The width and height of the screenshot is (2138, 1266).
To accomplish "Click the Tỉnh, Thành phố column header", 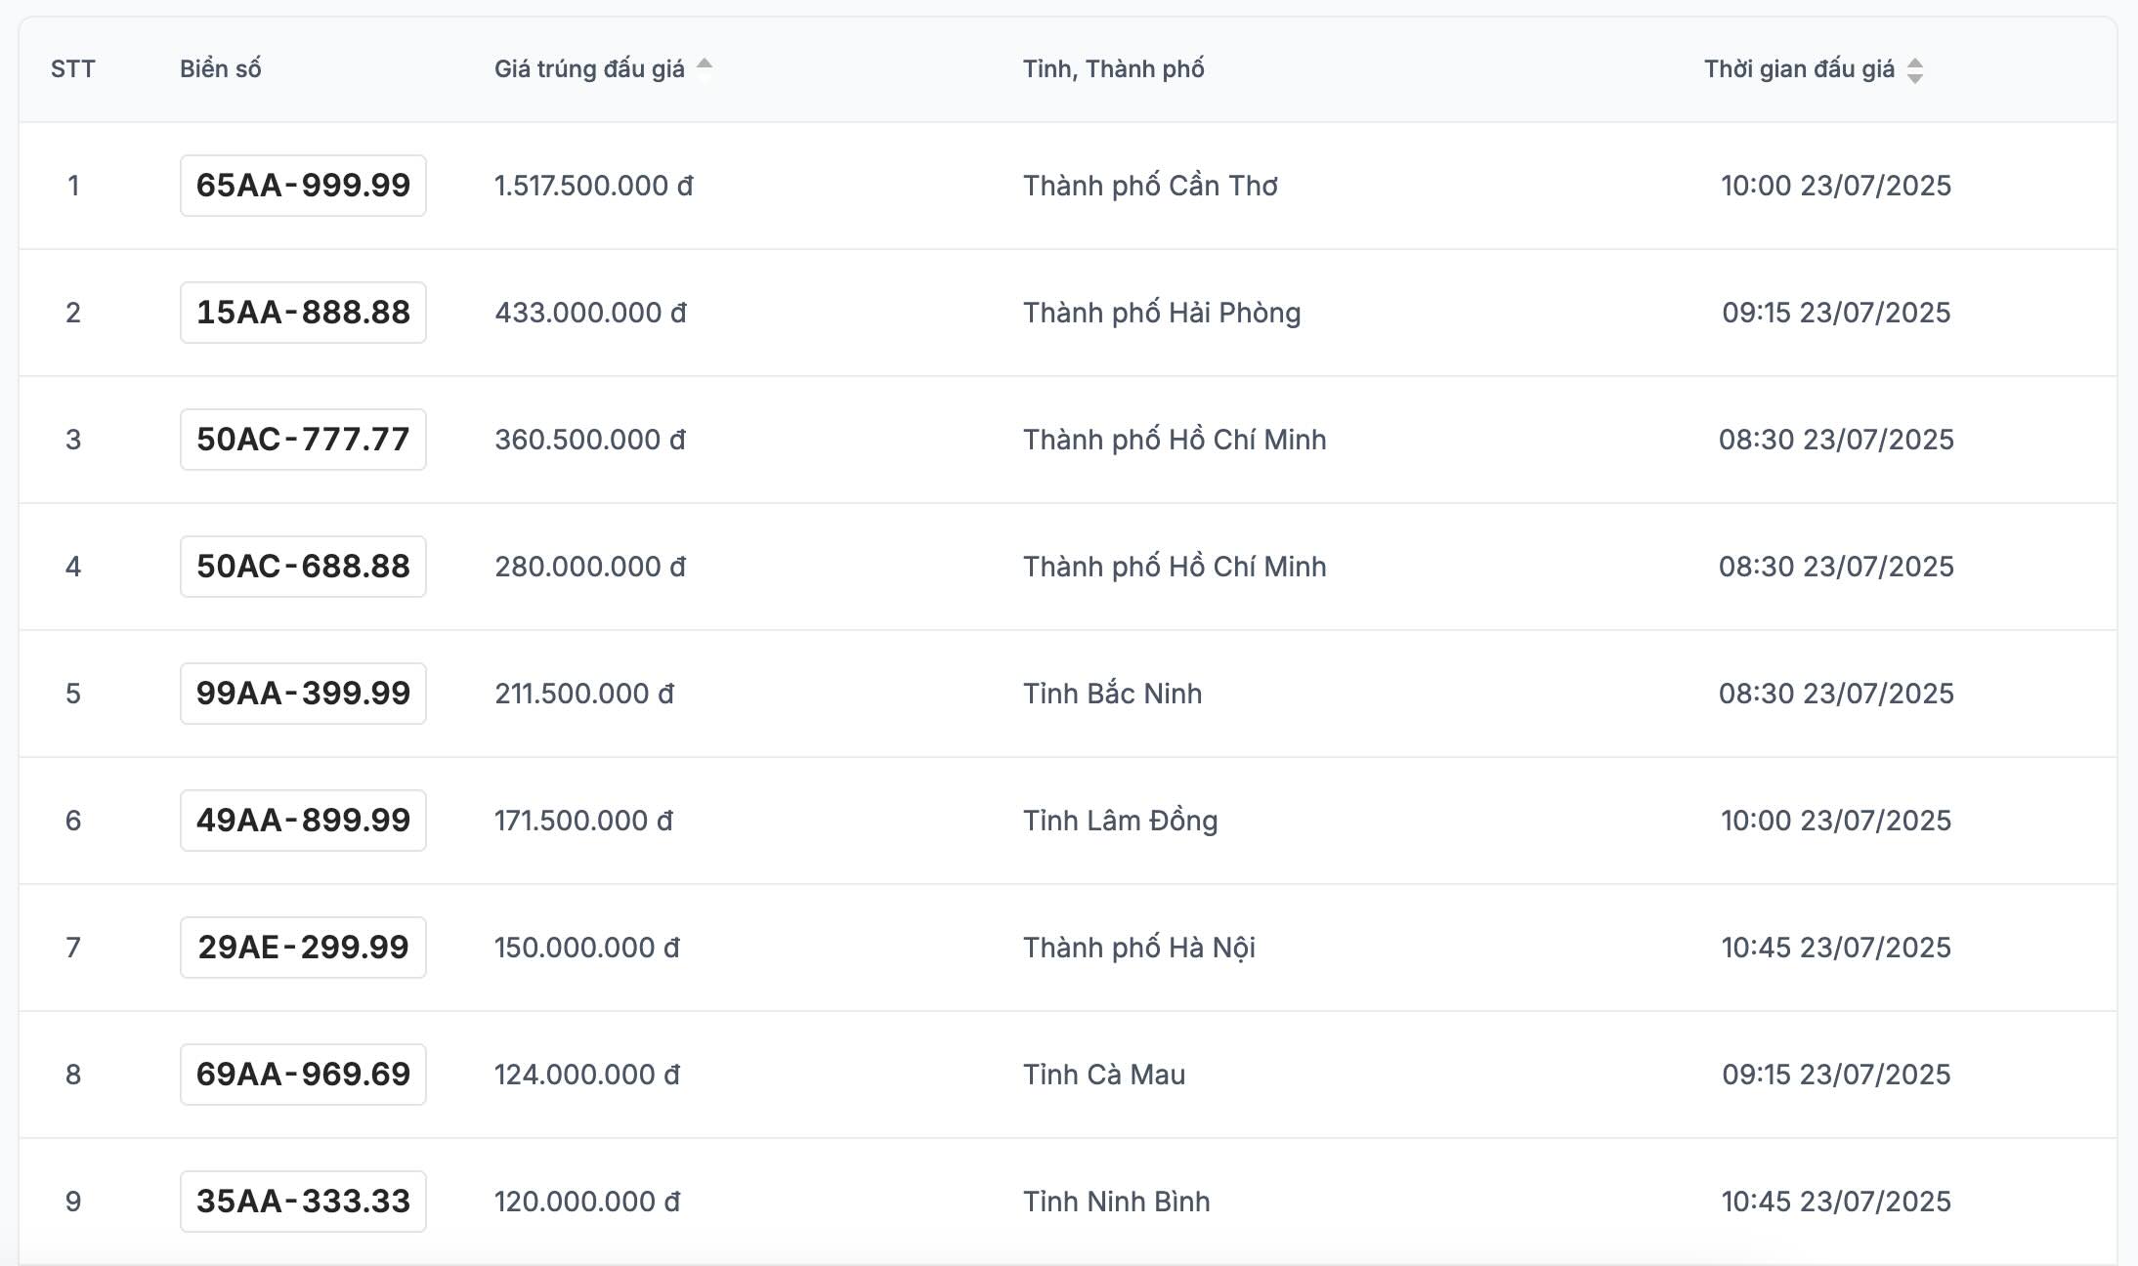I will (x=1113, y=69).
